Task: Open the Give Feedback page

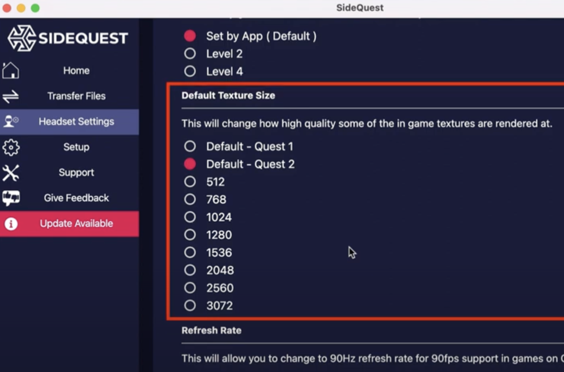Action: (76, 198)
